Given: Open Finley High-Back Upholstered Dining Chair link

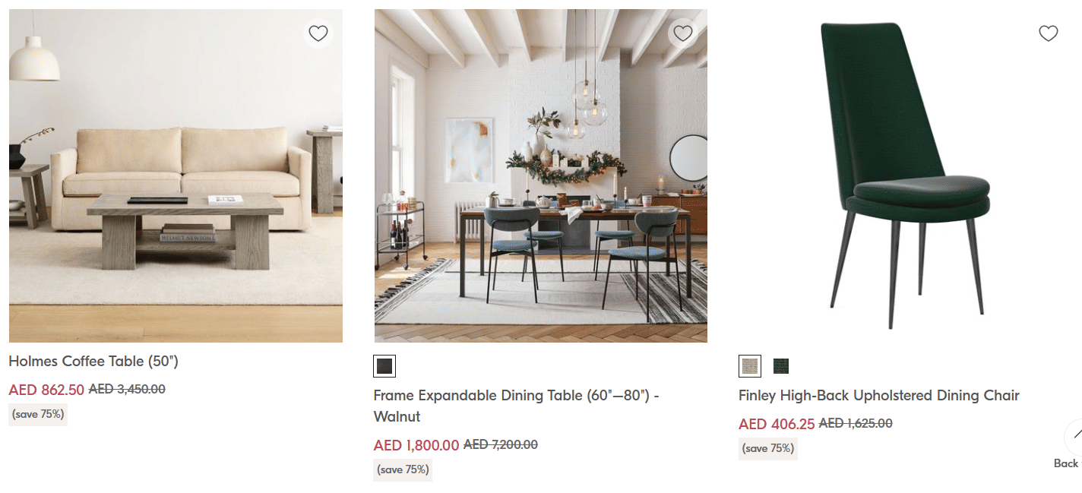Looking at the screenshot, I should pos(879,395).
